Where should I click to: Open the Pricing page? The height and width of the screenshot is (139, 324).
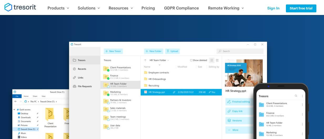point(148,8)
